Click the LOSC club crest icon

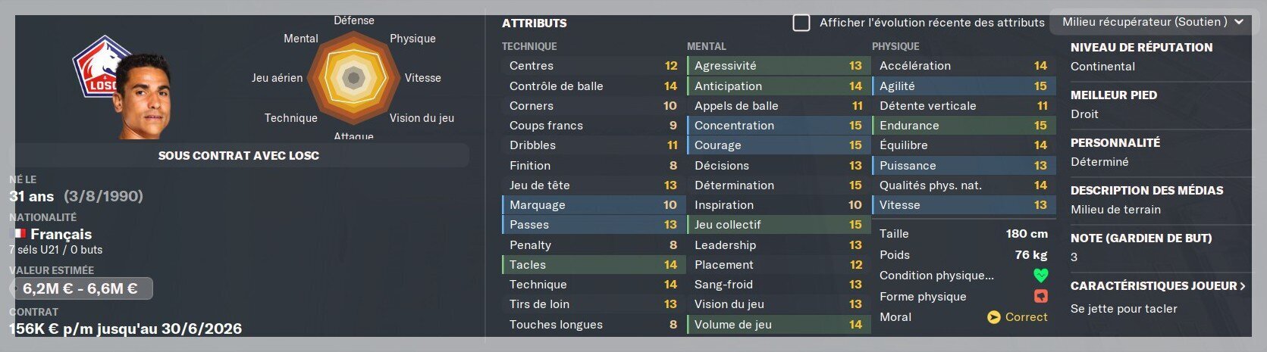[x=97, y=67]
